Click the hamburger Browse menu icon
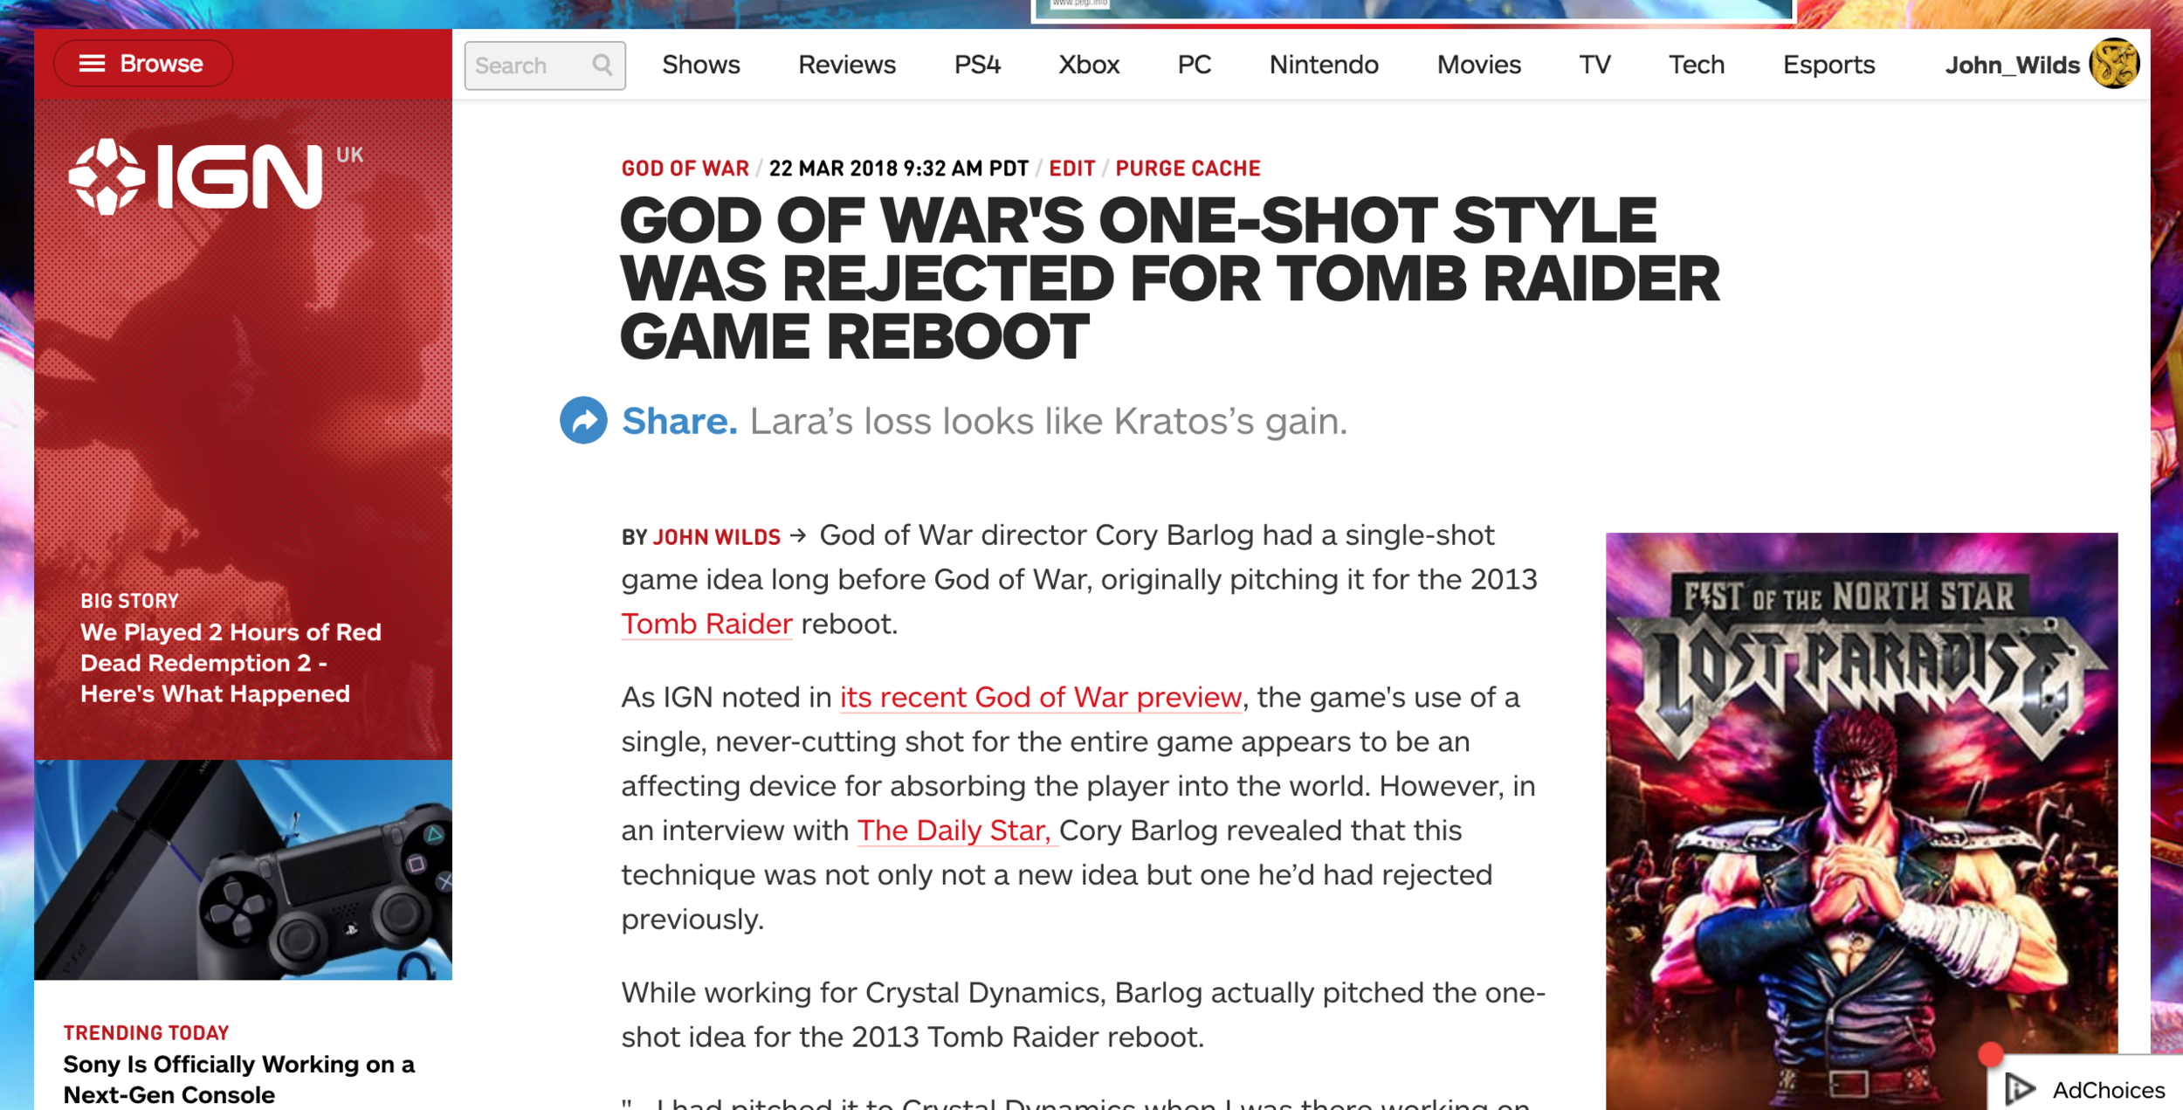Viewport: 2183px width, 1110px height. click(92, 64)
